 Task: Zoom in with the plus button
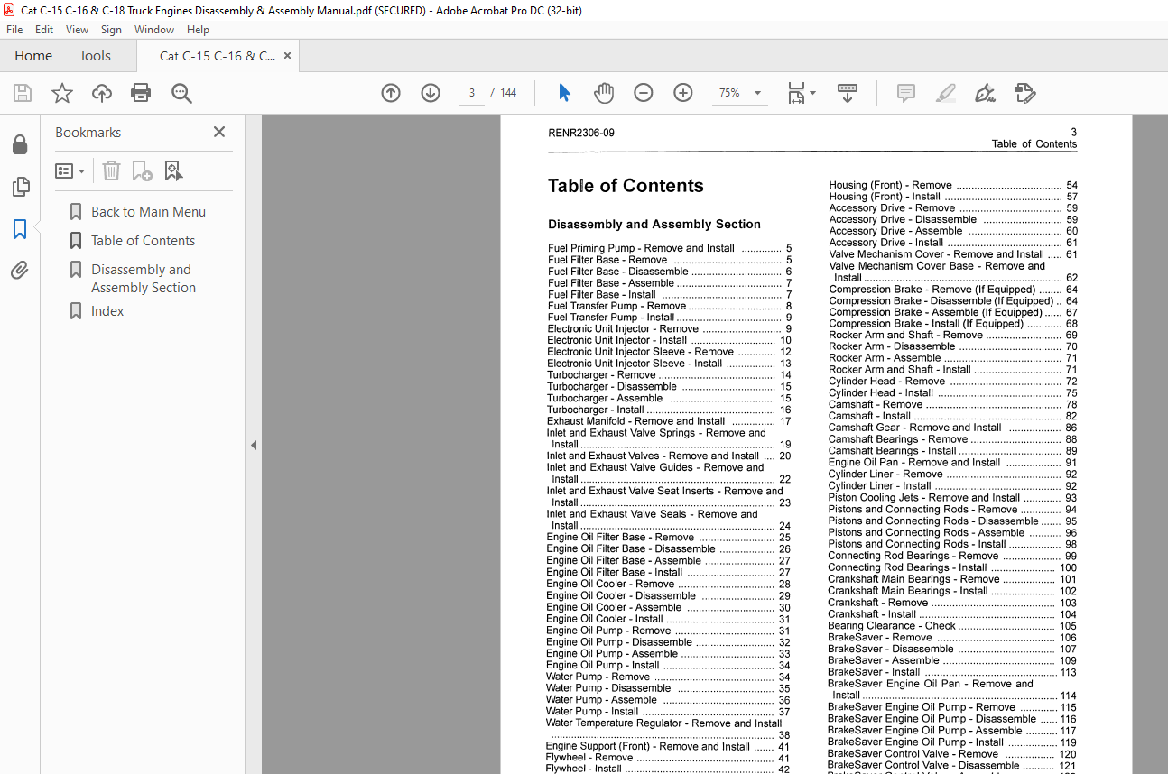[x=683, y=93]
